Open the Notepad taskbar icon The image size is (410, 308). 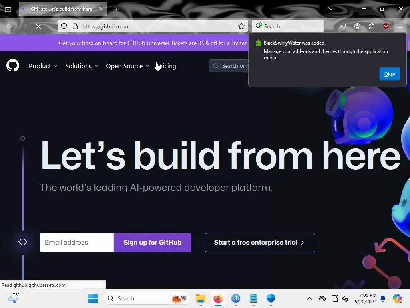coord(253,298)
